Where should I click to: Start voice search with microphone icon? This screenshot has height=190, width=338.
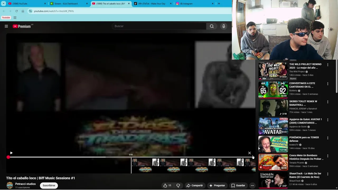click(x=224, y=26)
